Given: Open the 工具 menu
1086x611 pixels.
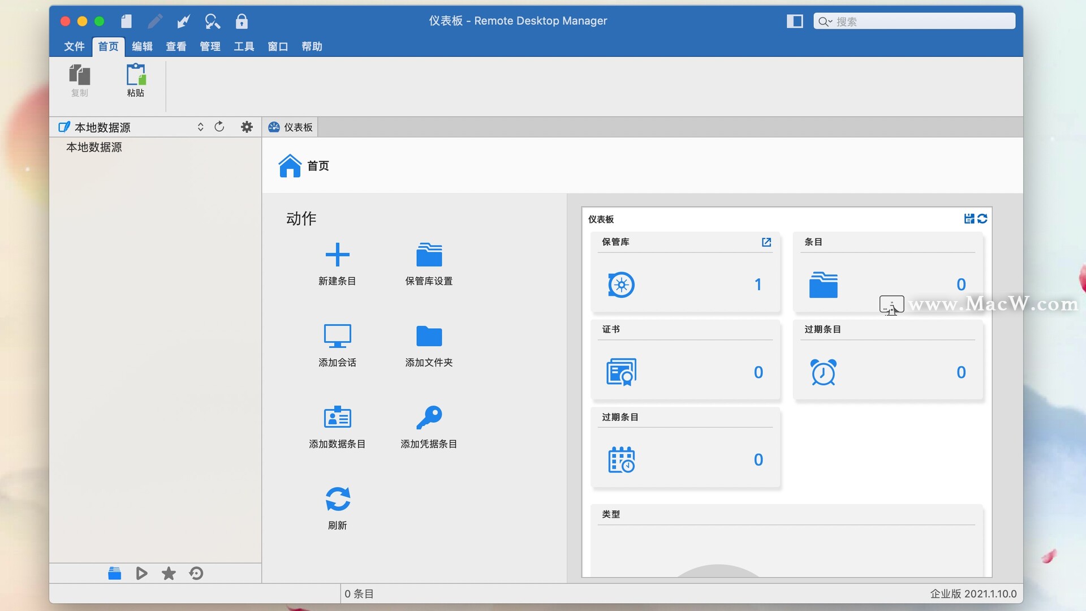Looking at the screenshot, I should tap(244, 46).
